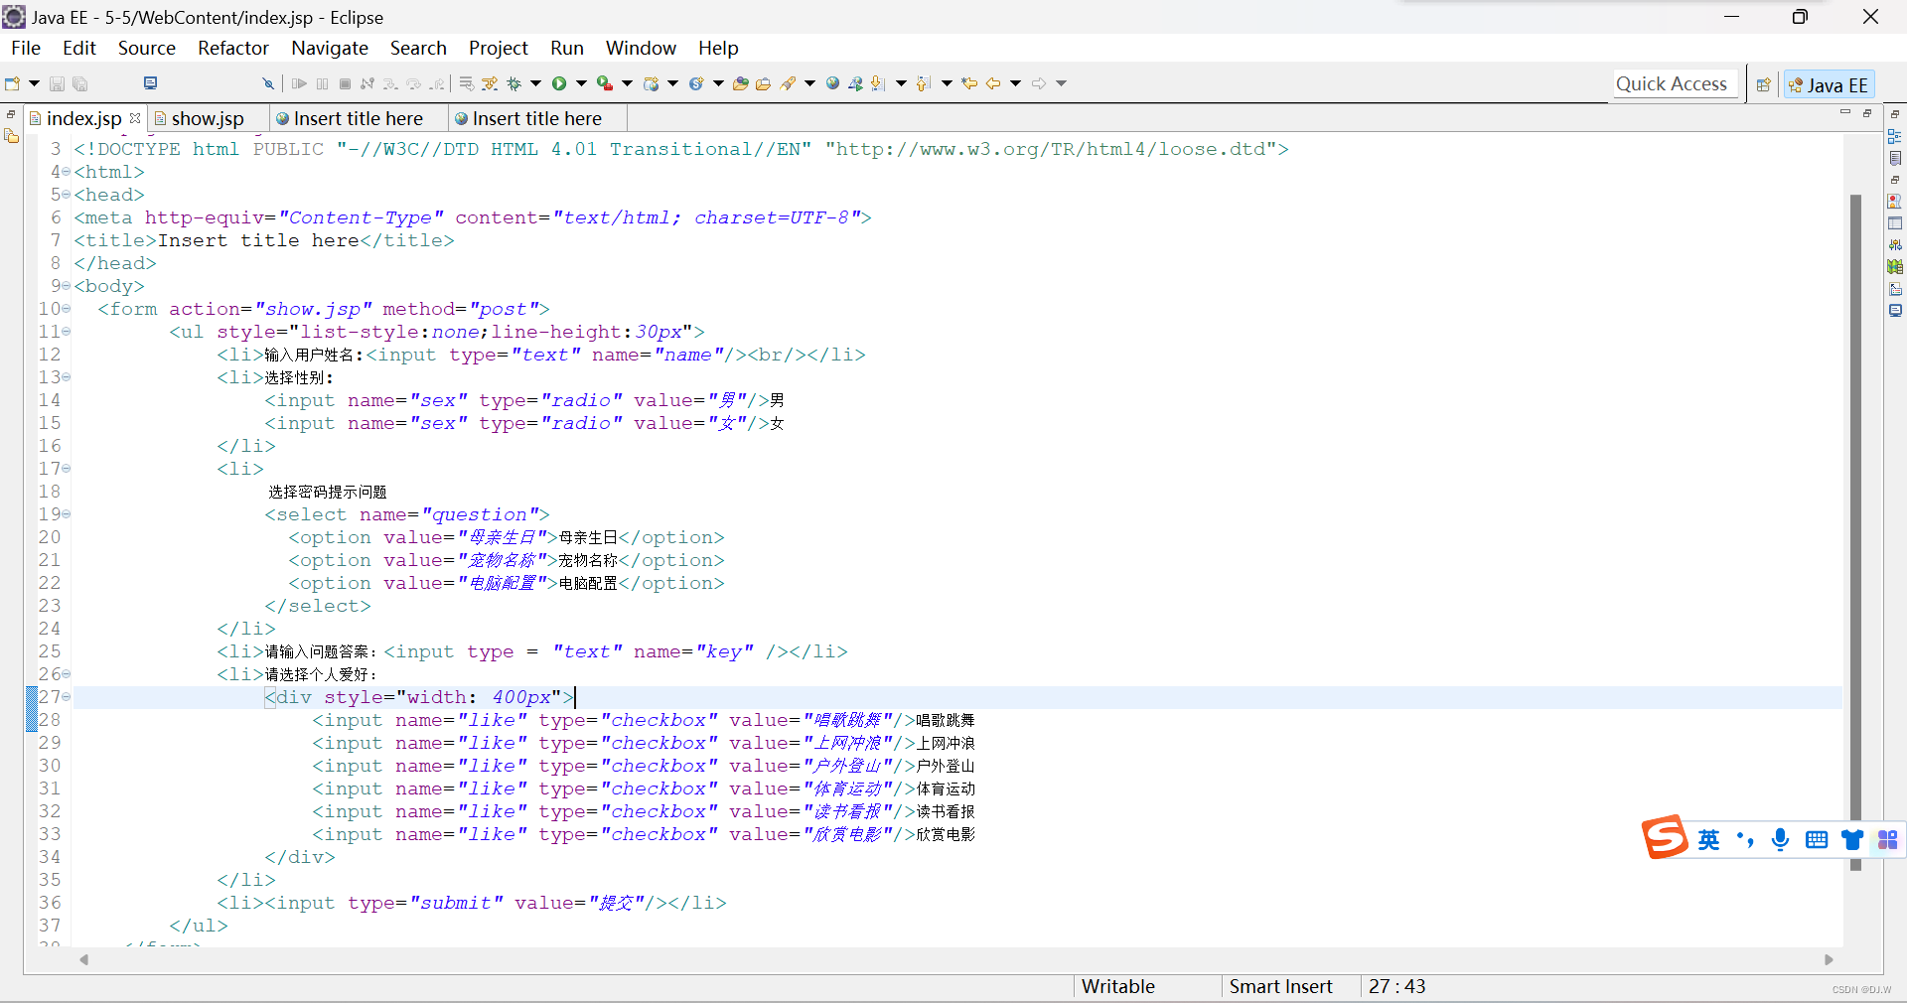Open the Window menu
This screenshot has height=1003, width=1907.
pos(641,48)
